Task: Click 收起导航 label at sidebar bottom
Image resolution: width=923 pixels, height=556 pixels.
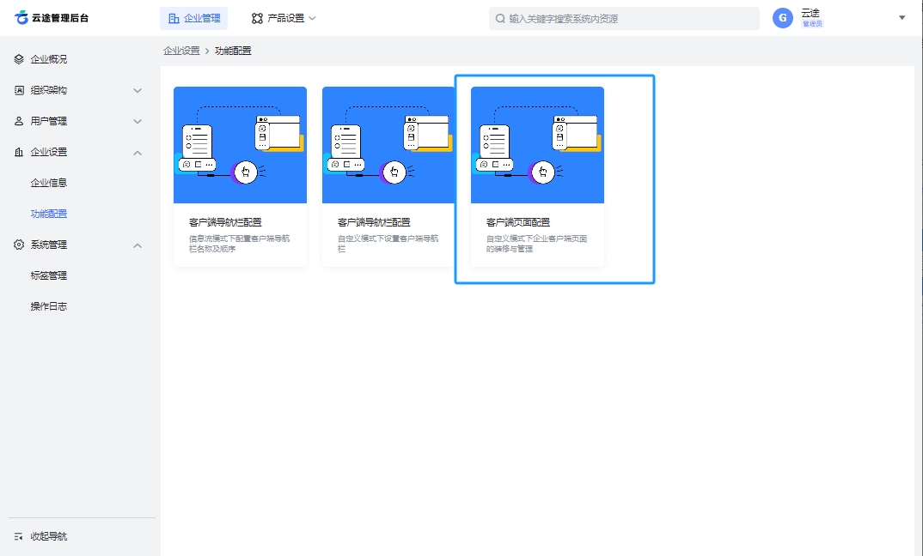Action: pyautogui.click(x=49, y=536)
